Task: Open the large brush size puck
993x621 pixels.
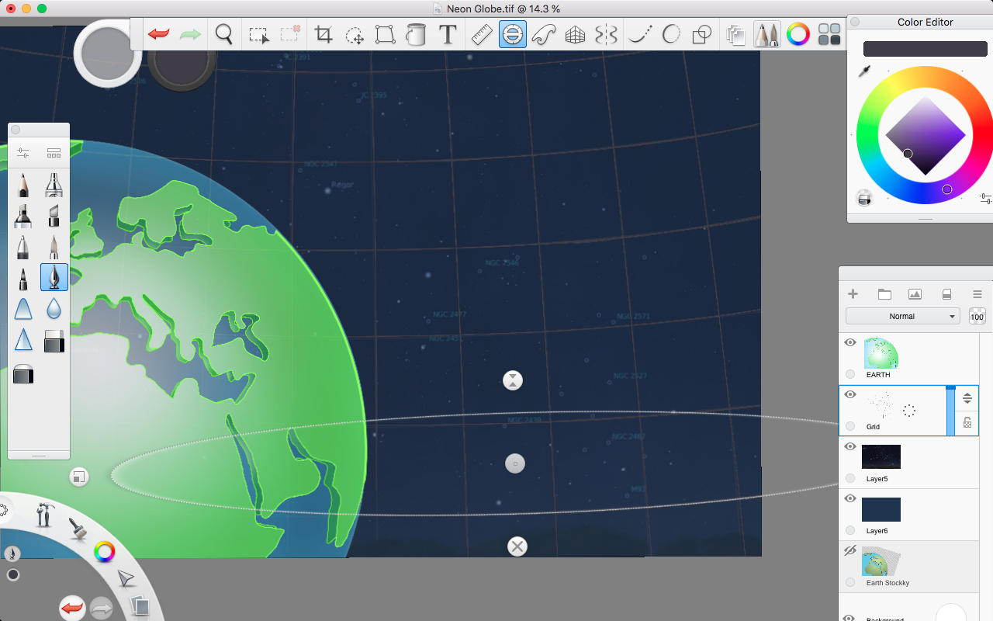Action: point(108,54)
